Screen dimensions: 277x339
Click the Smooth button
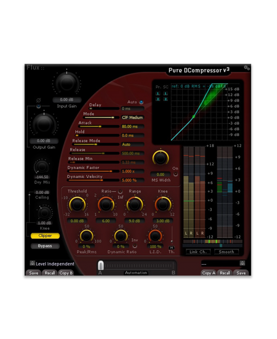click(226, 251)
